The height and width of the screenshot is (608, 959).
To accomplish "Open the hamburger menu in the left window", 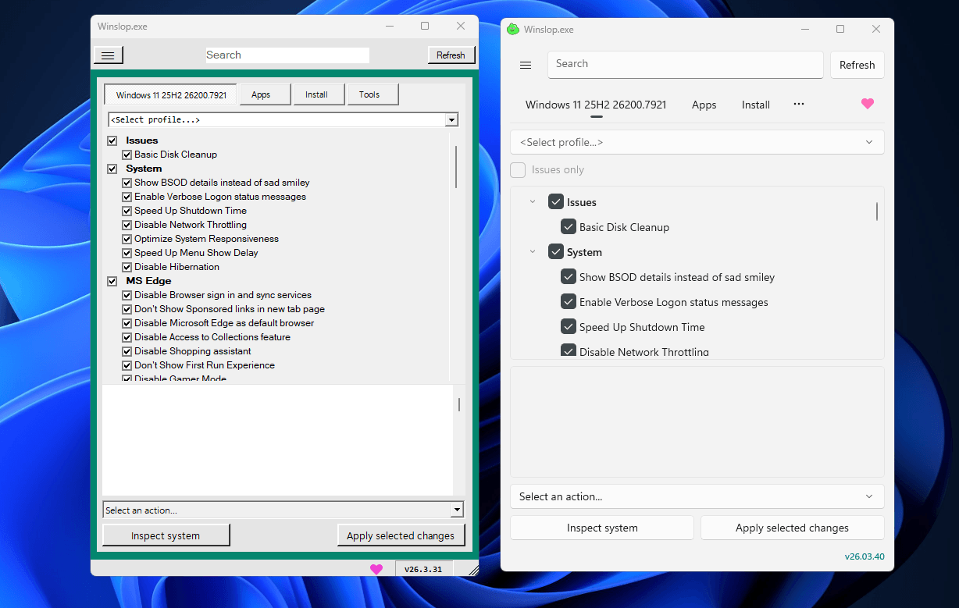I will pyautogui.click(x=108, y=55).
